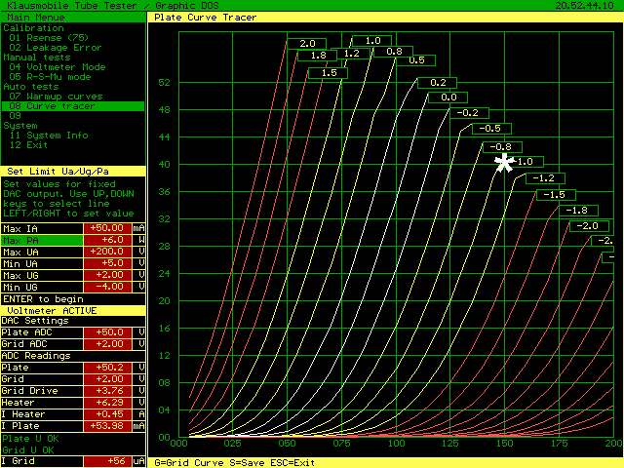
Task: Choose 07 Warmup curves
Action: pos(56,97)
